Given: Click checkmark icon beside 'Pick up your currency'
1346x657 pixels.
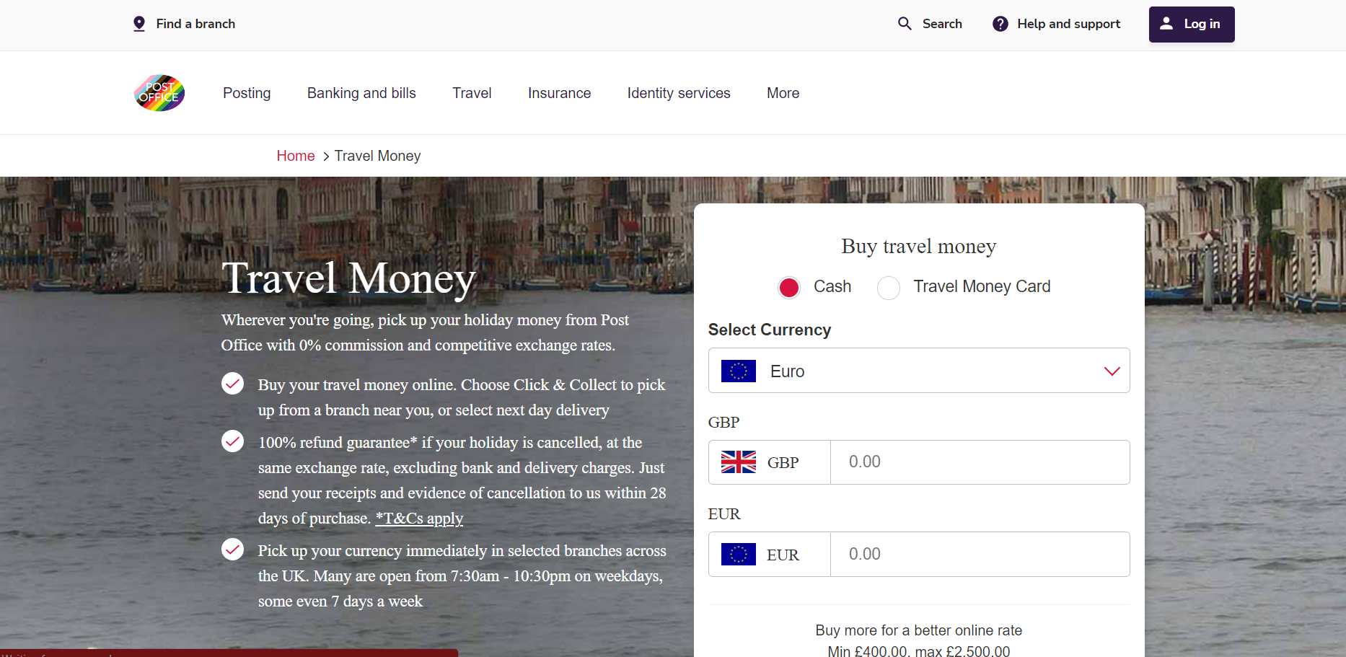Looking at the screenshot, I should point(232,550).
